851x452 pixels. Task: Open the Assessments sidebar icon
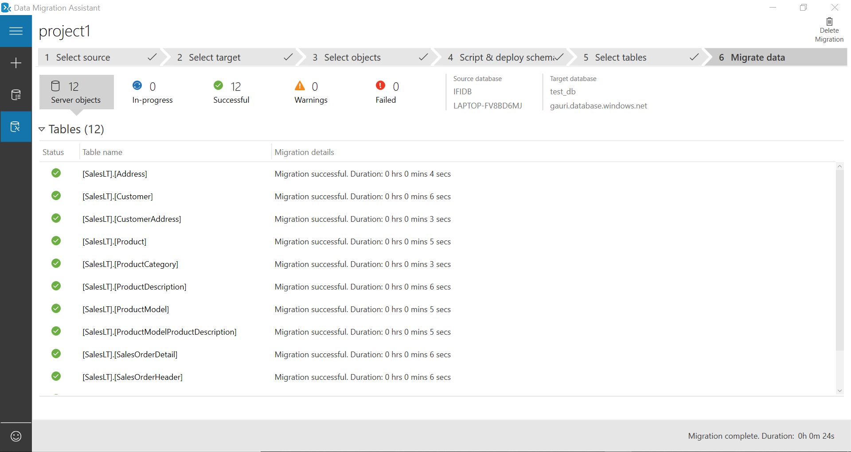(16, 95)
